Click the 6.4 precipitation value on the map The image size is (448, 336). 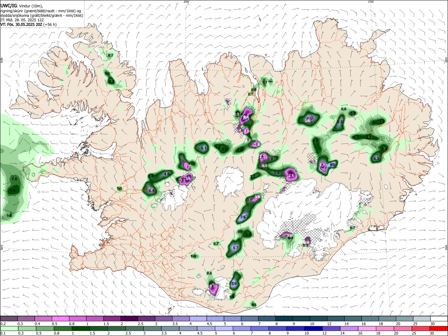(x=152, y=191)
